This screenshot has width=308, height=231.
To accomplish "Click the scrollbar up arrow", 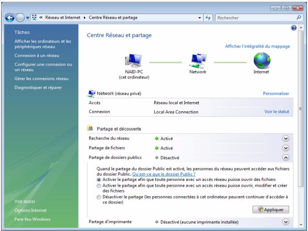I will pyautogui.click(x=300, y=28).
